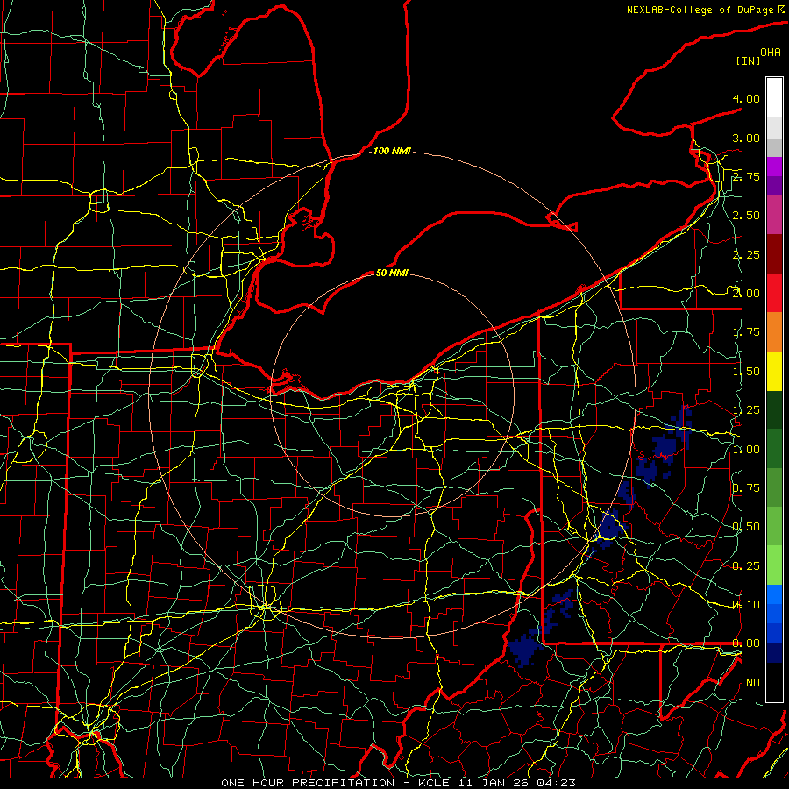Select the black ND swatch at legend bottom
789x789 pixels.
pos(774,682)
